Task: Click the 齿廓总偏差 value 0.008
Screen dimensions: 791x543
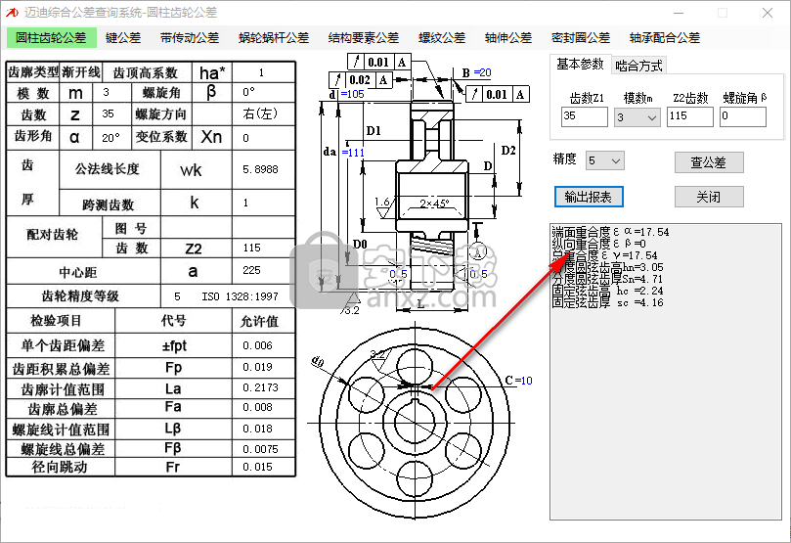Action: coord(257,407)
